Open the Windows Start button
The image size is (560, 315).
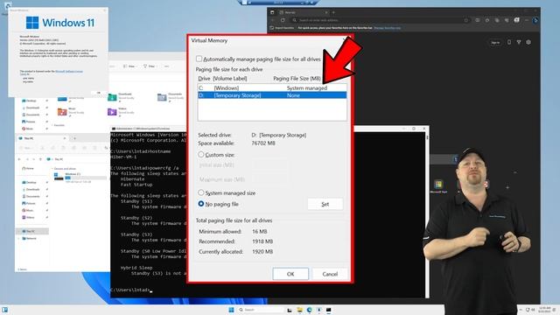pyautogui.click(x=231, y=310)
